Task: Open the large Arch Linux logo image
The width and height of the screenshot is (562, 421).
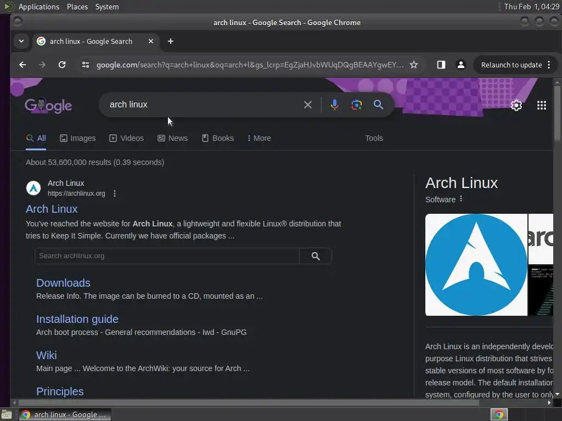Action: 476,265
